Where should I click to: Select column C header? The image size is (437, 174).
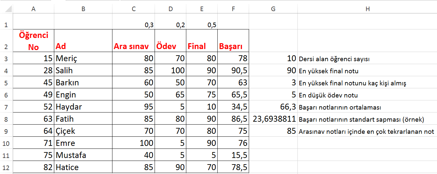[134, 9]
